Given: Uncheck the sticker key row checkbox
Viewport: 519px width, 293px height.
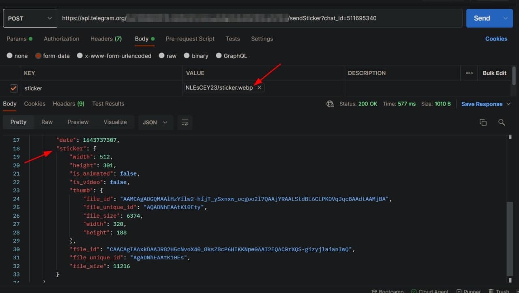Looking at the screenshot, I should (x=14, y=88).
